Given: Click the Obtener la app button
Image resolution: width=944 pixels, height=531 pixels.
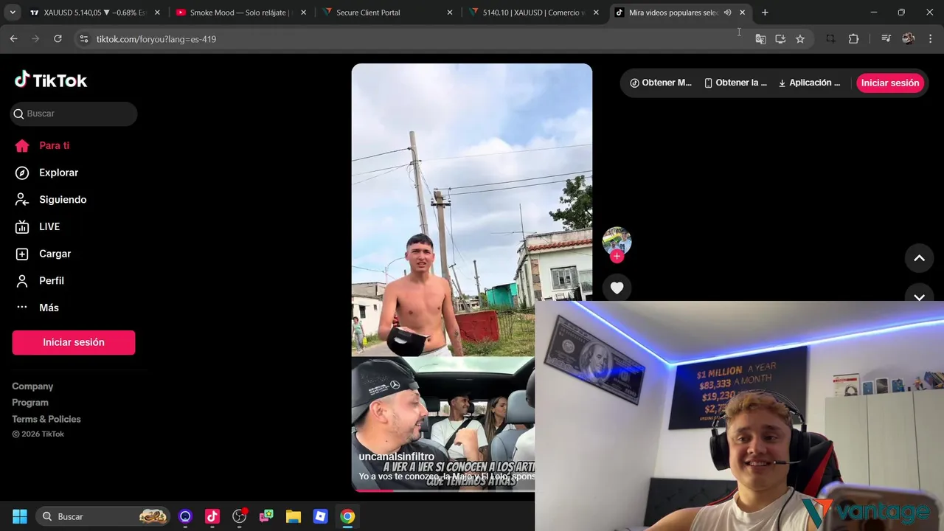Looking at the screenshot, I should pos(736,83).
